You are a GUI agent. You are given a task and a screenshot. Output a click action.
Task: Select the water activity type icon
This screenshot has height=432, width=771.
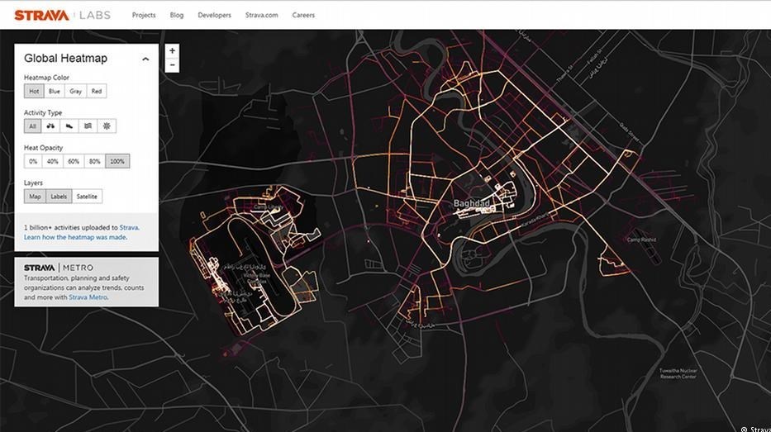coord(88,126)
